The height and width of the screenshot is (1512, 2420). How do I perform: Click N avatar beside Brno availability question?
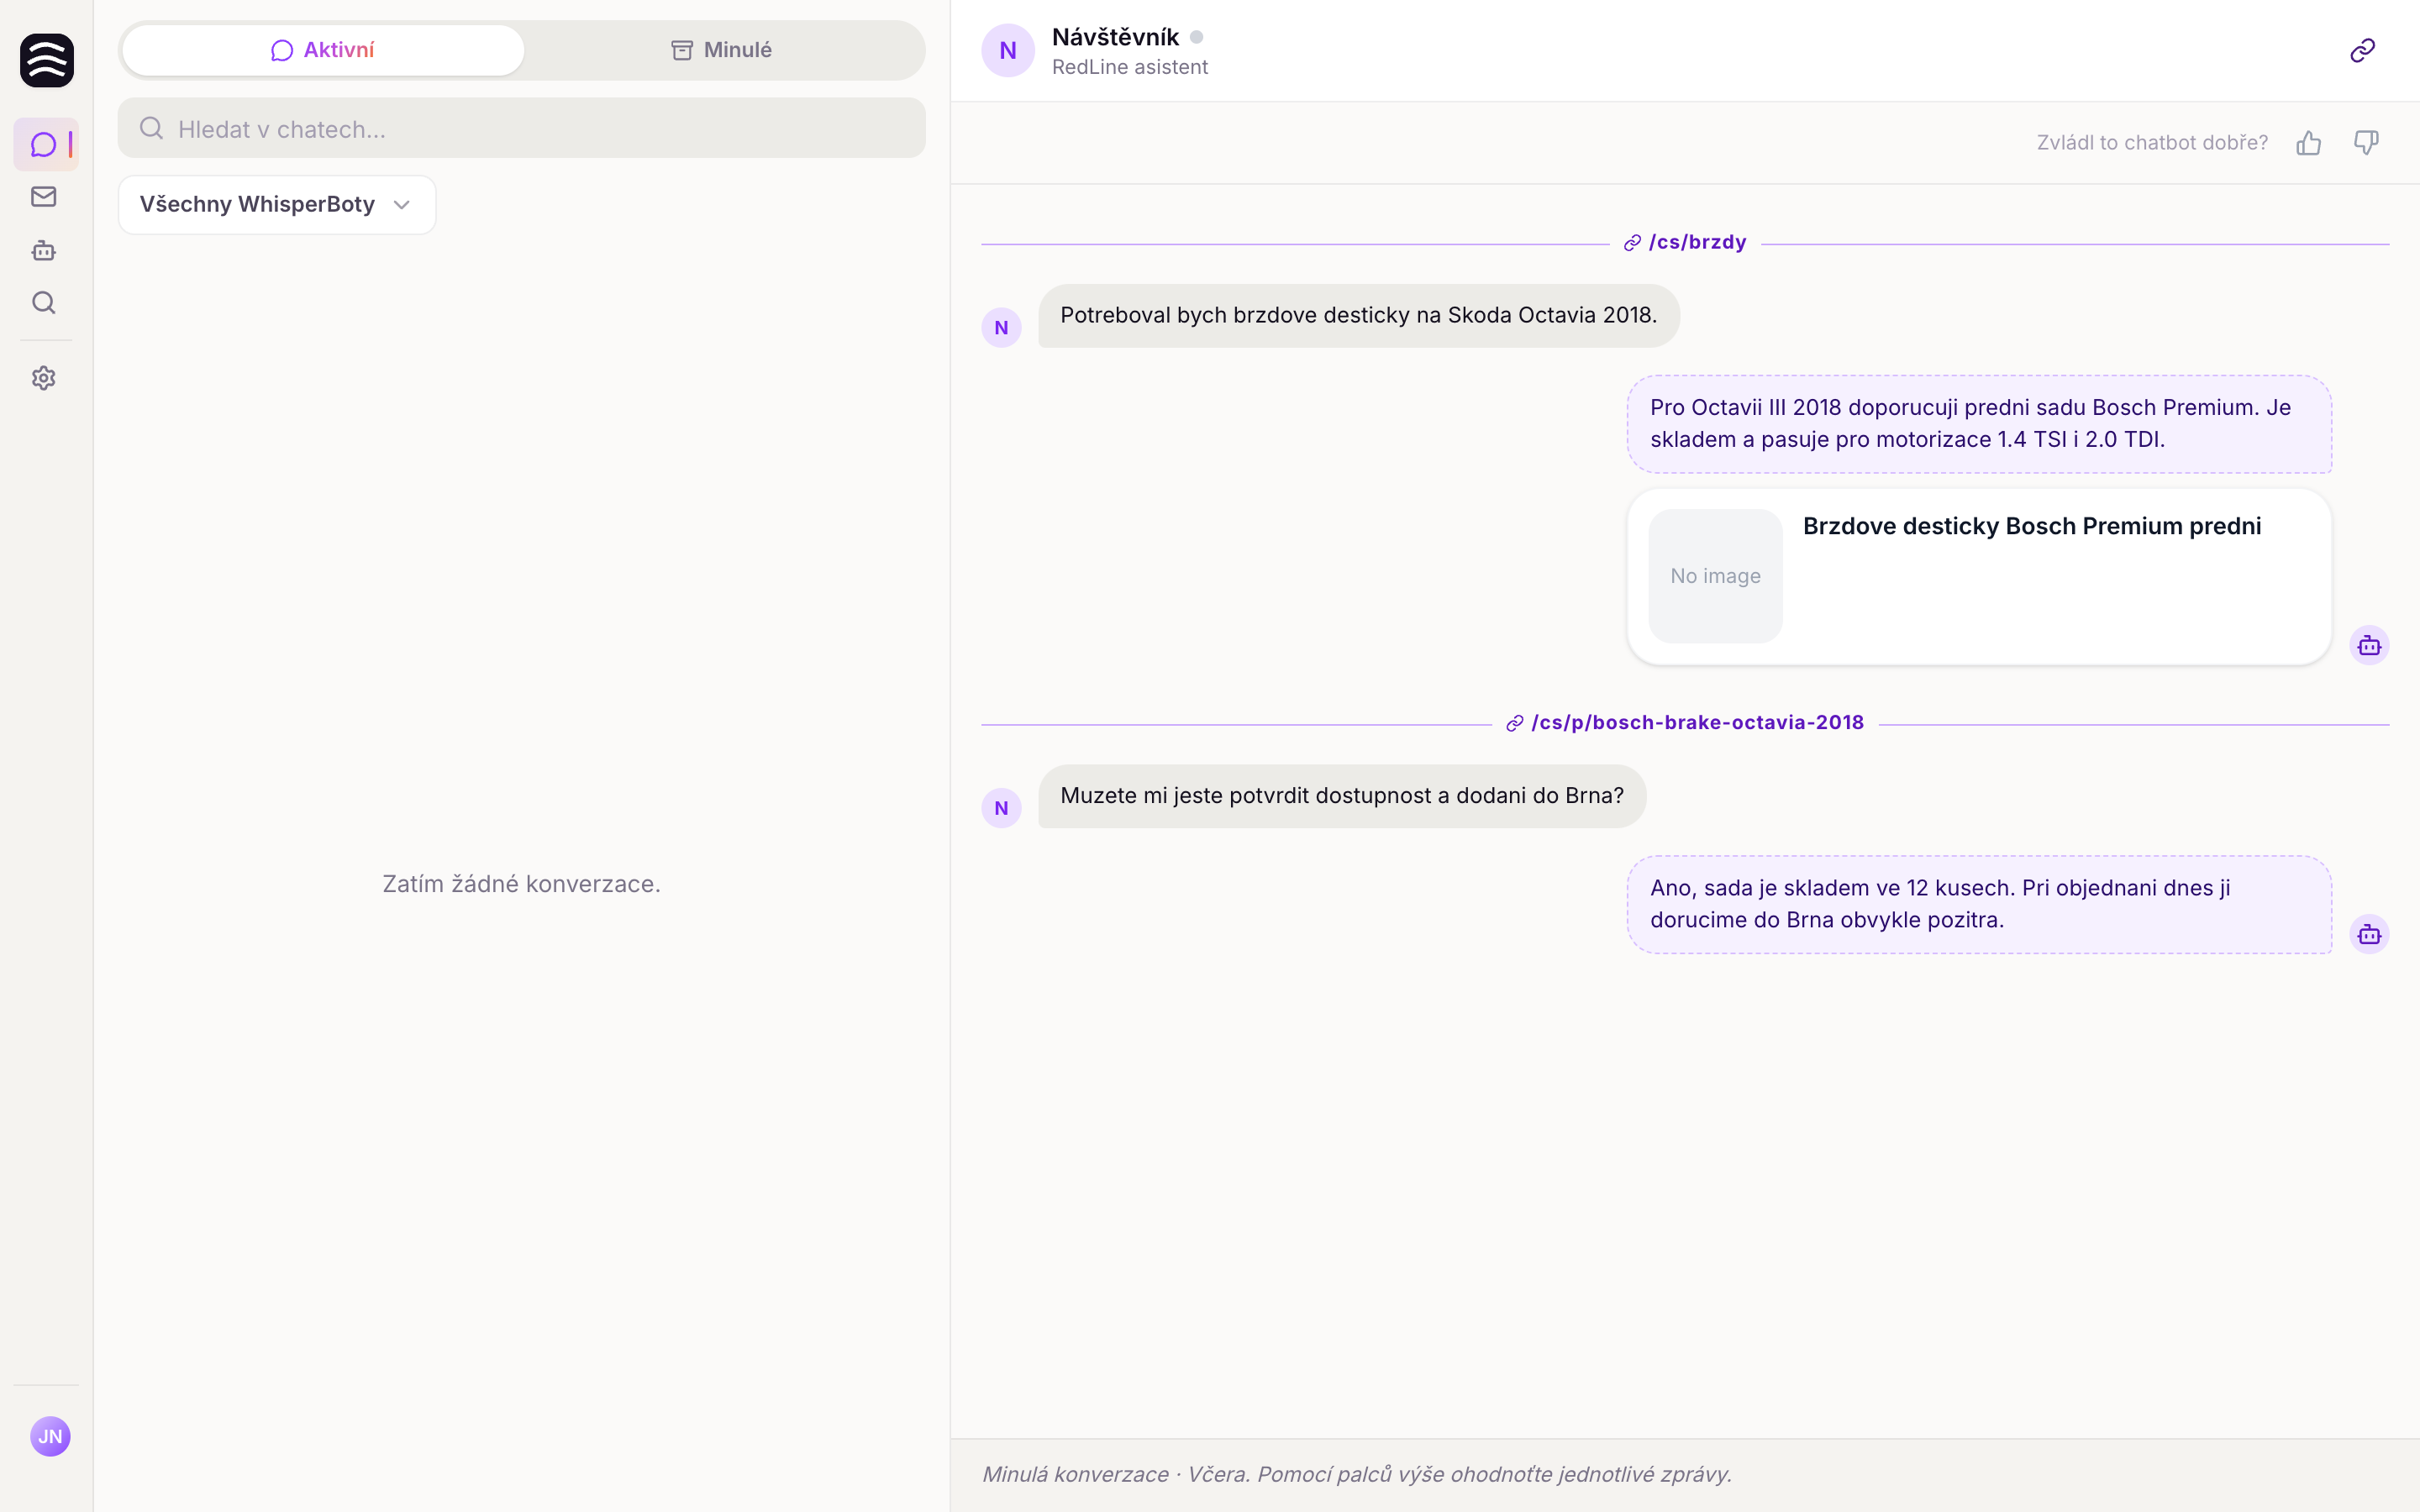[x=1001, y=808]
